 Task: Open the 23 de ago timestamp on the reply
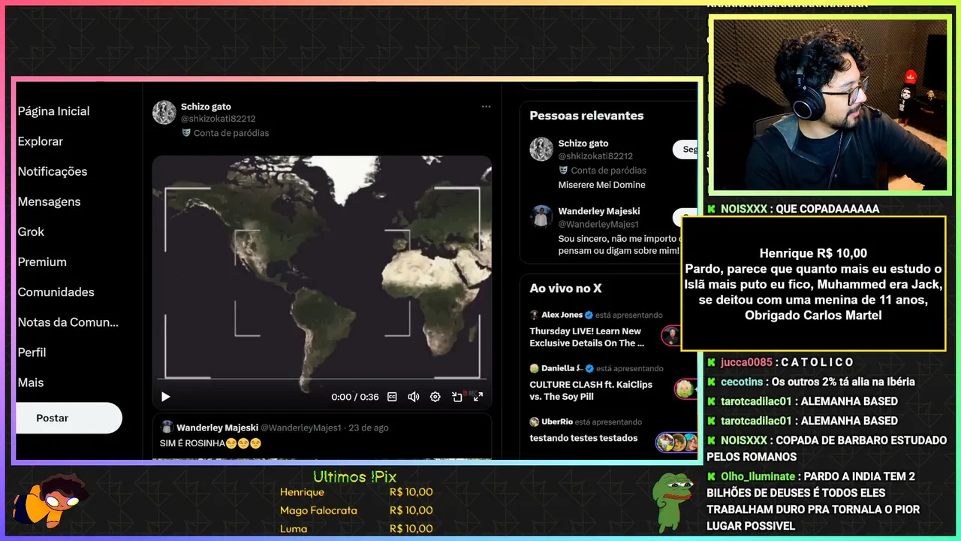coord(369,428)
